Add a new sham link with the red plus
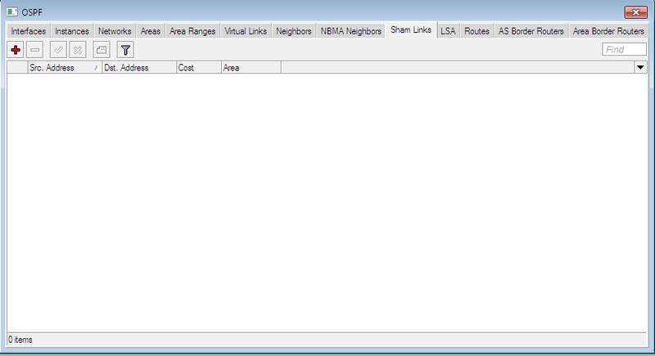The width and height of the screenshot is (655, 356). coord(16,50)
